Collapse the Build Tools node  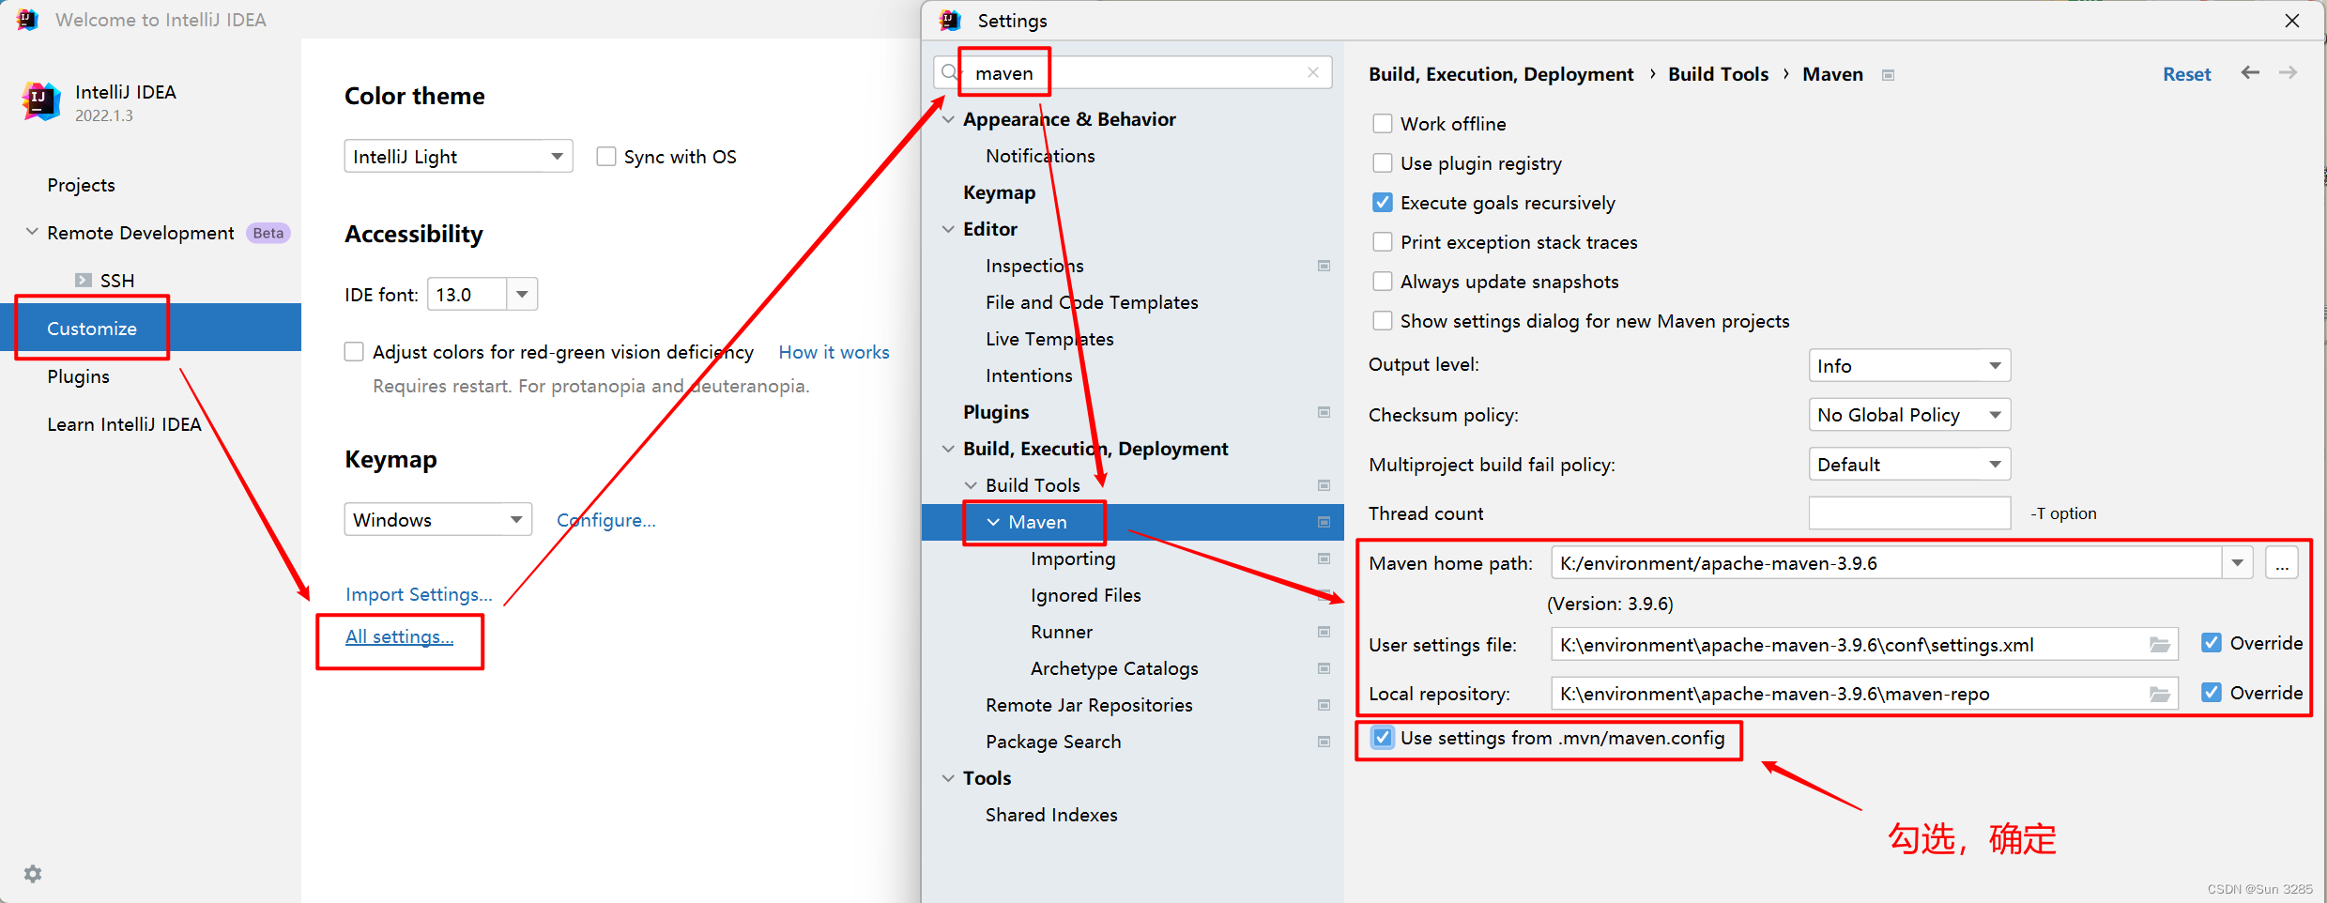click(971, 485)
